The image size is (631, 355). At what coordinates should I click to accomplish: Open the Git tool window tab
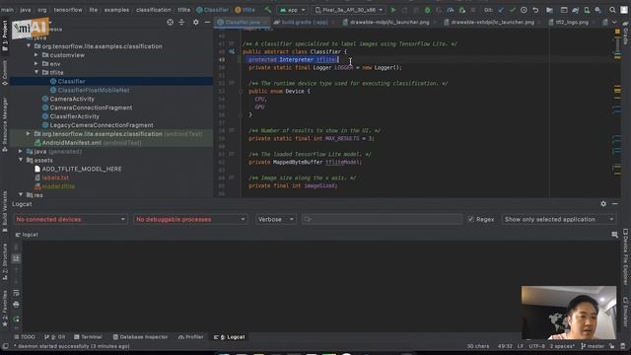pos(55,337)
